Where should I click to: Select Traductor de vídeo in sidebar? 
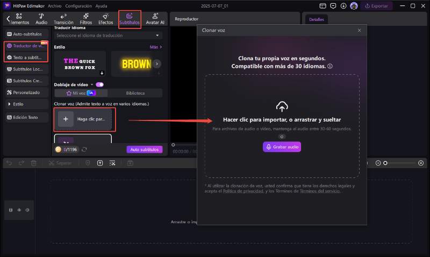click(26, 46)
